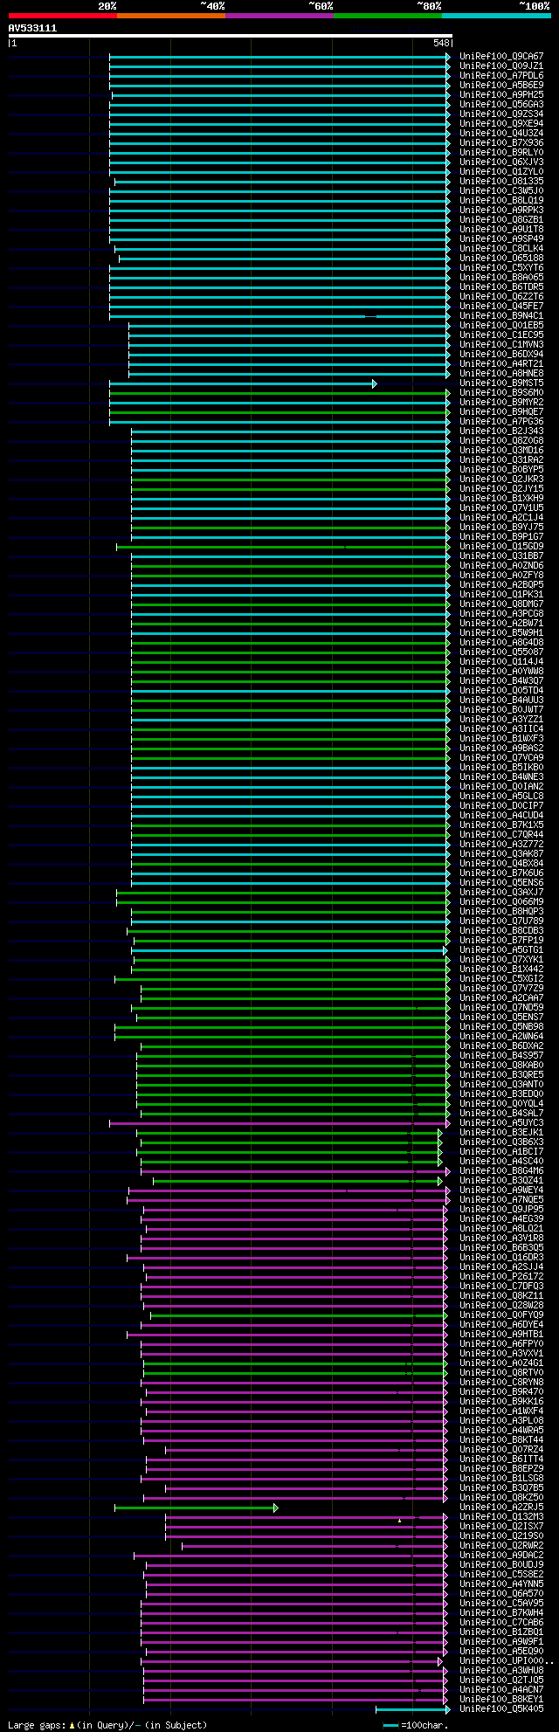
Task: Select the UniRef100_Q1PK31 label
Action: point(501,595)
